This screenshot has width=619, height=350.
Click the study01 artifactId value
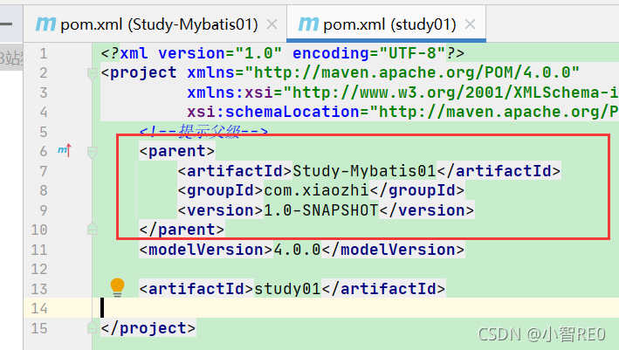[x=287, y=289]
